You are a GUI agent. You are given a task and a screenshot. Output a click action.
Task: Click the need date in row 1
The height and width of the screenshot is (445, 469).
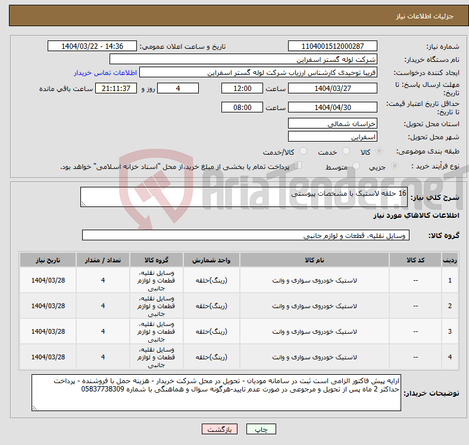(48, 280)
